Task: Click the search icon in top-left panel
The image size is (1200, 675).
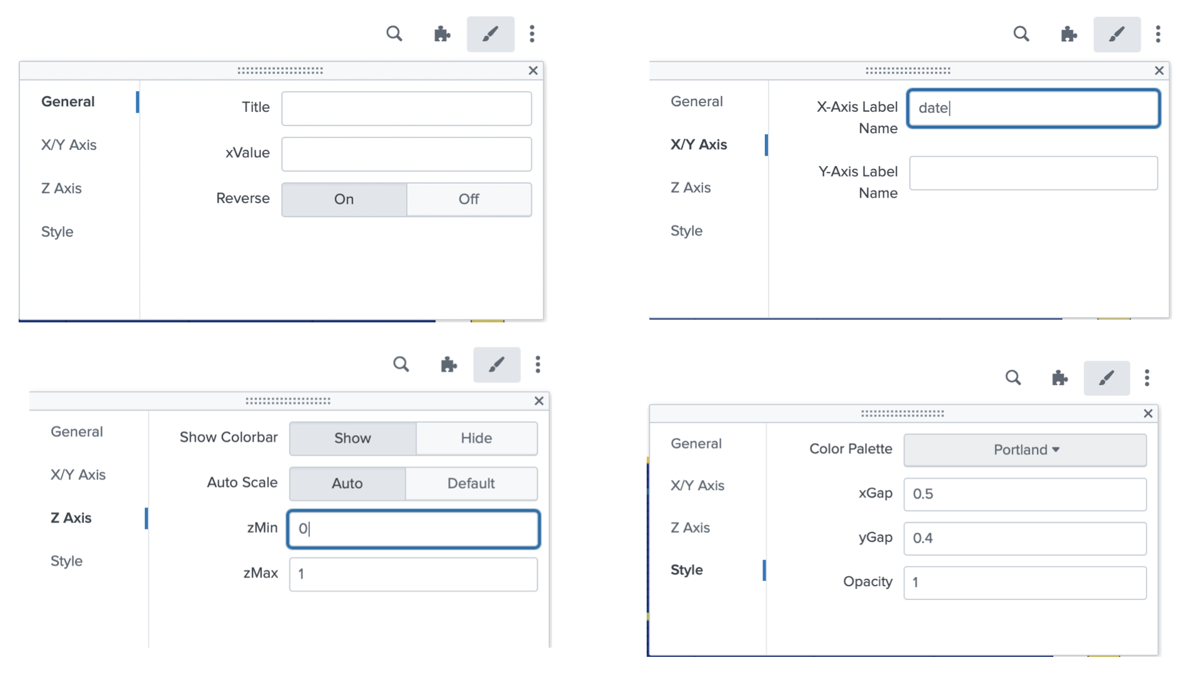Action: click(x=394, y=34)
